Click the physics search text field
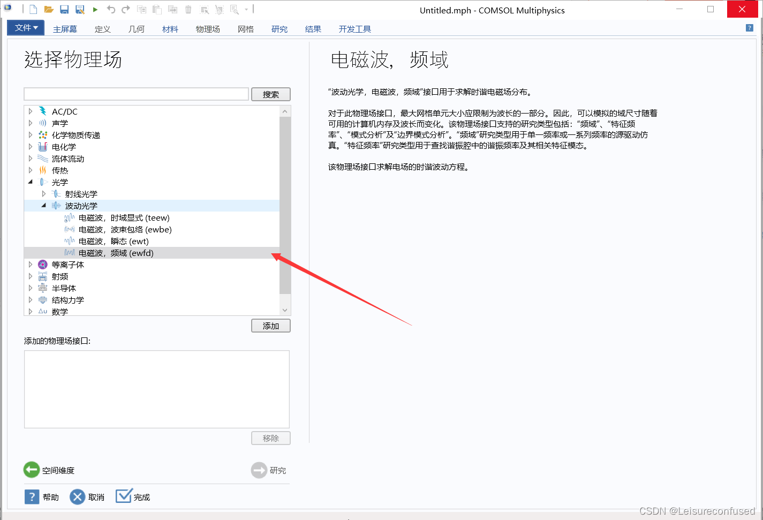Image resolution: width=763 pixels, height=520 pixels. point(137,94)
